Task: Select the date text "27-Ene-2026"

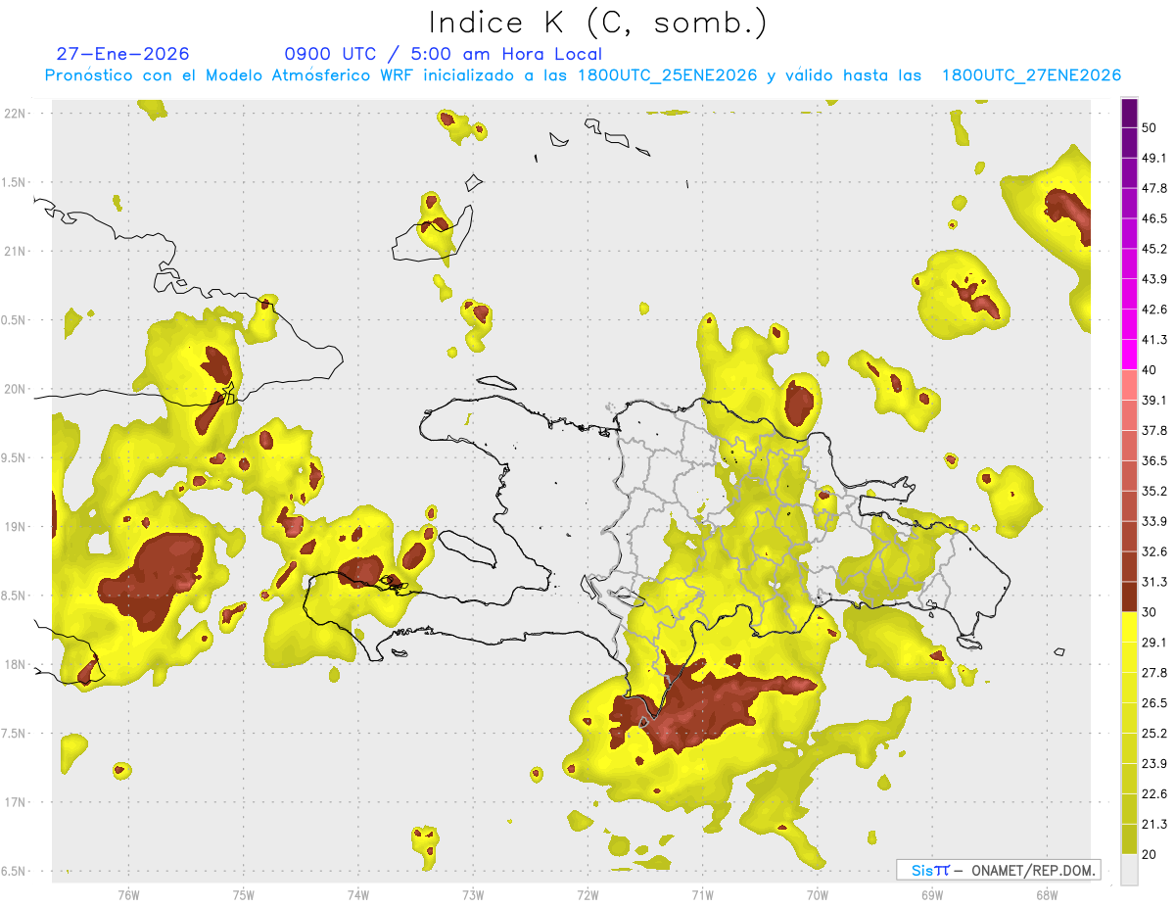Action: 123,54
